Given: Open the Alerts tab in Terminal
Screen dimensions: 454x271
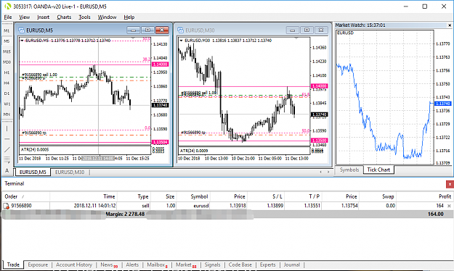Looking at the screenshot, I should pos(132,264).
